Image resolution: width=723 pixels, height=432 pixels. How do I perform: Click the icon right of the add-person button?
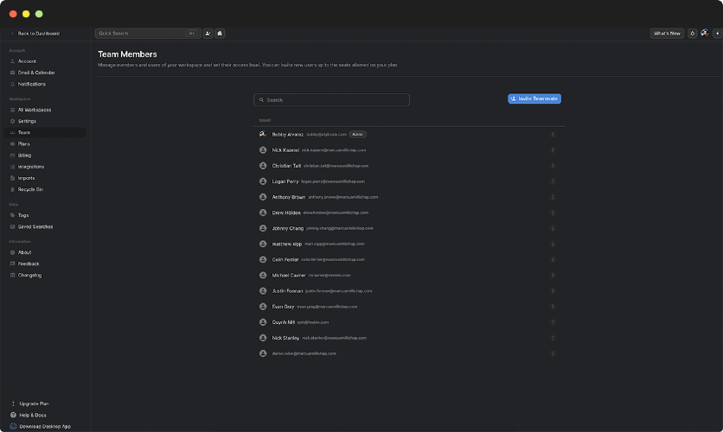point(220,34)
